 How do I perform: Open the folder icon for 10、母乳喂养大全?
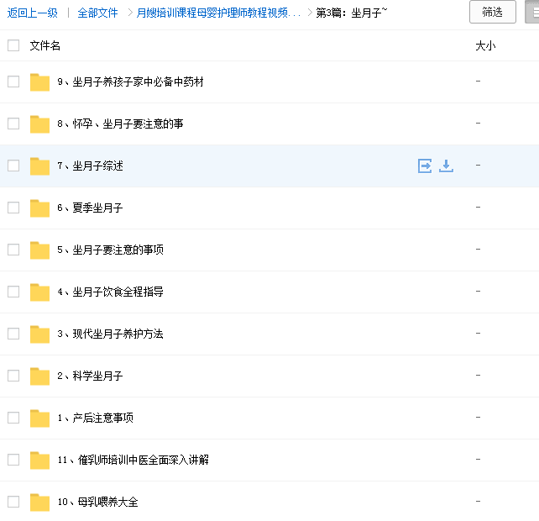39,502
